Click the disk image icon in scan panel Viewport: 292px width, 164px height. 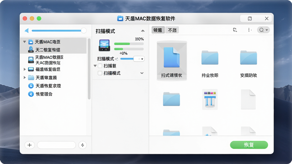click(x=104, y=45)
